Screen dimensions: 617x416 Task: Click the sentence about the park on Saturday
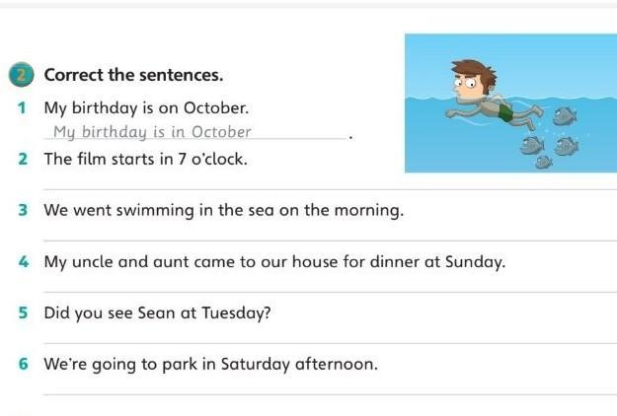click(x=210, y=364)
